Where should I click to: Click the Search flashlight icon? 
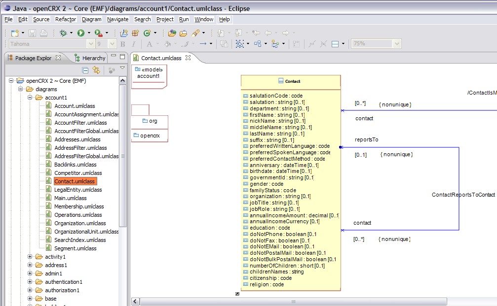195,33
